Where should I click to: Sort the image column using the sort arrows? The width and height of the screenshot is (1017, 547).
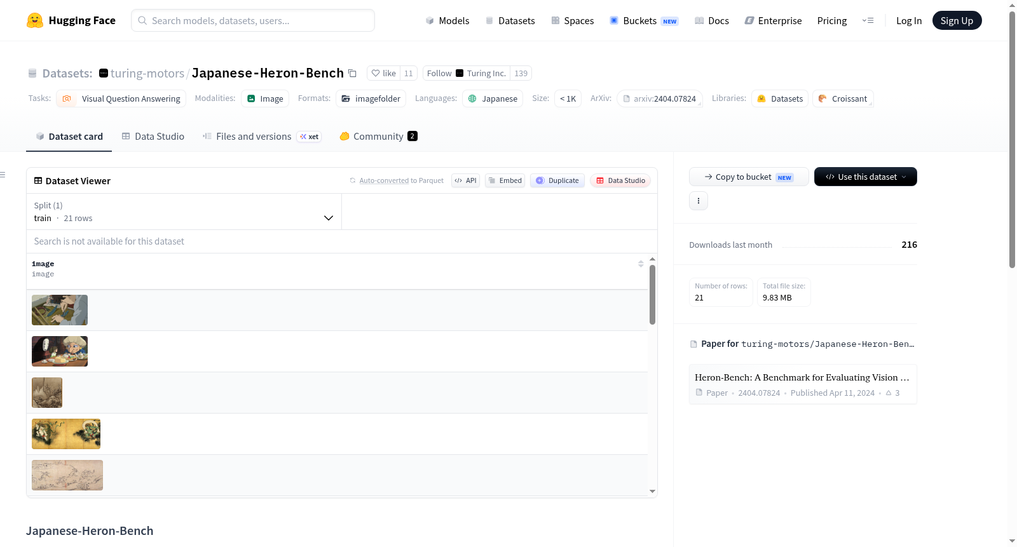pyautogui.click(x=641, y=264)
